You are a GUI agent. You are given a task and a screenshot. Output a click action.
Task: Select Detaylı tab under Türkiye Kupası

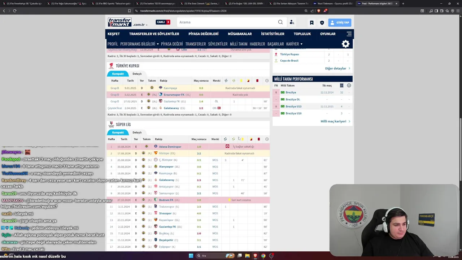point(137,74)
